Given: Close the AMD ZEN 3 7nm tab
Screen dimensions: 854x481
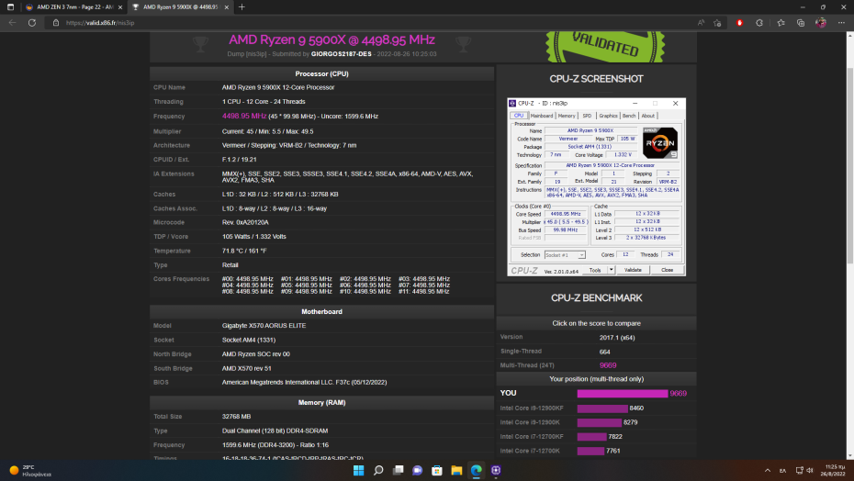Looking at the screenshot, I should (x=119, y=7).
